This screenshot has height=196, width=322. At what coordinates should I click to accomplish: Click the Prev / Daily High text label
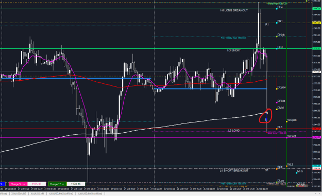(x=233, y=38)
